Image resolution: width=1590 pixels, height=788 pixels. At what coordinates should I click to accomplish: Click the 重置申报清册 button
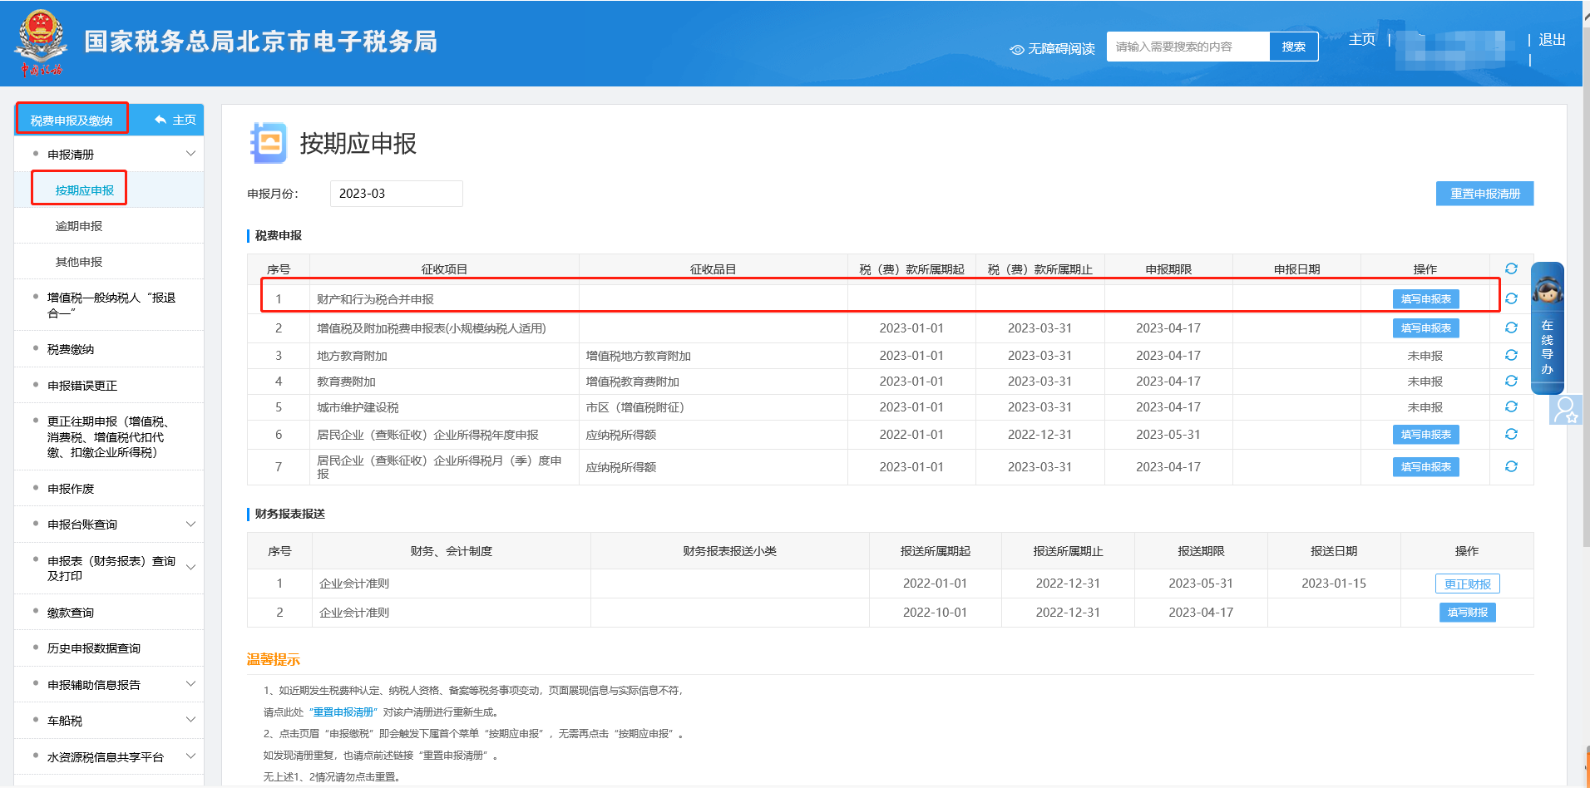1484,193
